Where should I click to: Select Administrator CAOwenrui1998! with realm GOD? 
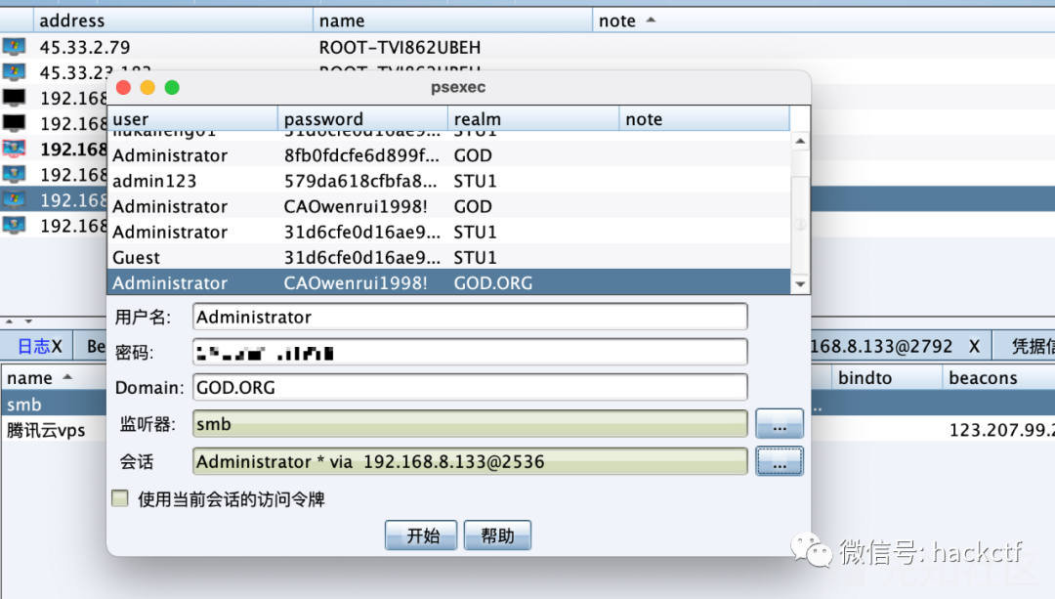[x=448, y=206]
